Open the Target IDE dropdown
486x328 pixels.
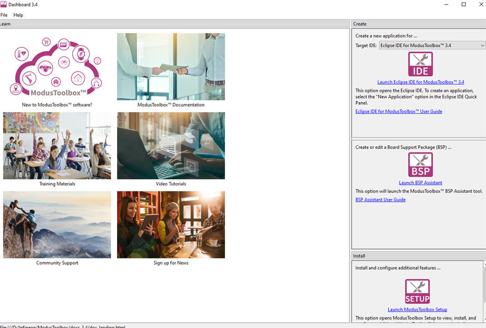pyautogui.click(x=432, y=45)
